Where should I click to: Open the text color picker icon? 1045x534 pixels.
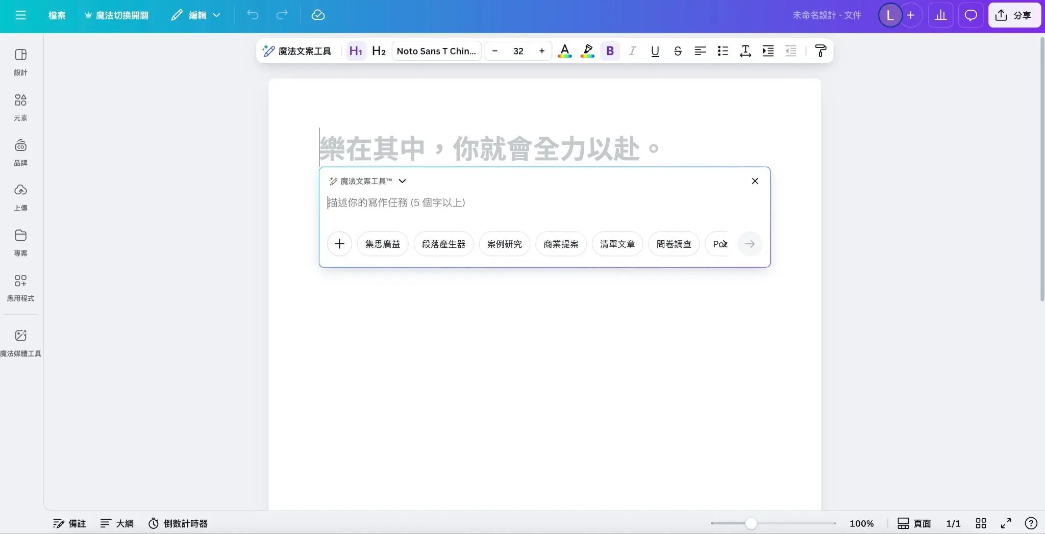[x=564, y=50]
